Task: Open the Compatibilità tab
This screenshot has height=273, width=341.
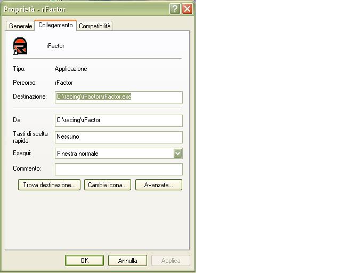Action: coord(95,26)
